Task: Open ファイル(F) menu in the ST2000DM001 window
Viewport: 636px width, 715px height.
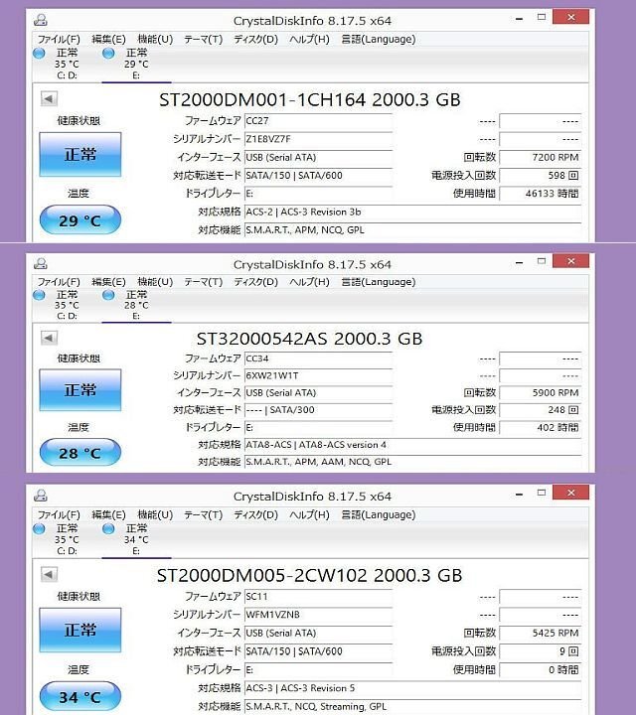Action: (59, 39)
